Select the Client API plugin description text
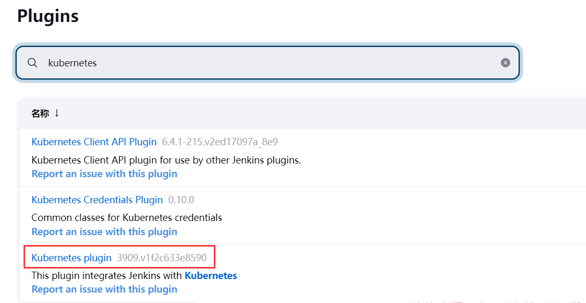Viewport: 586px width, 303px height. pos(166,160)
